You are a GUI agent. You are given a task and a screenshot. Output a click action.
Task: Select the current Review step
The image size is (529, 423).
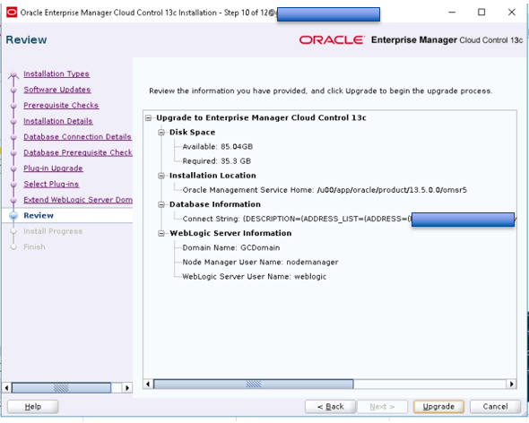39,216
